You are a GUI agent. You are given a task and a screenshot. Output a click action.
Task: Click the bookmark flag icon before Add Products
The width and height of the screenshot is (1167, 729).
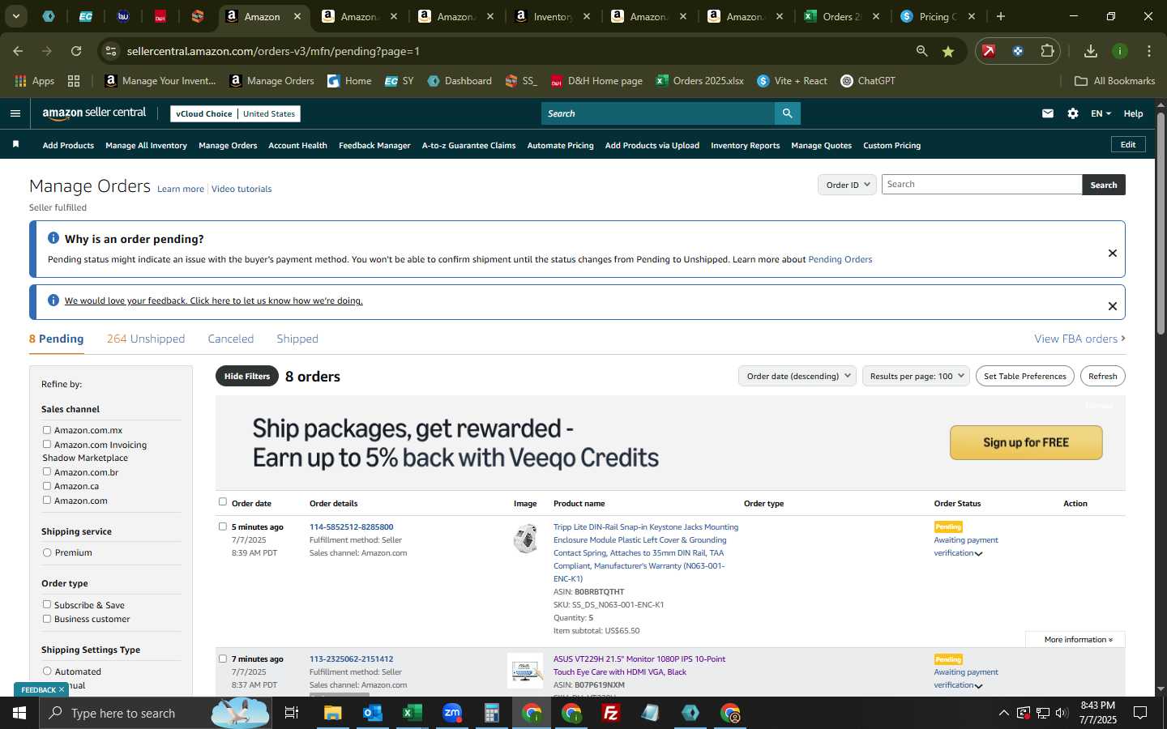click(x=15, y=144)
